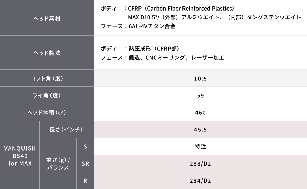The image size is (307, 189).
Task: Select the S flex label cell
Action: [x=85, y=147]
